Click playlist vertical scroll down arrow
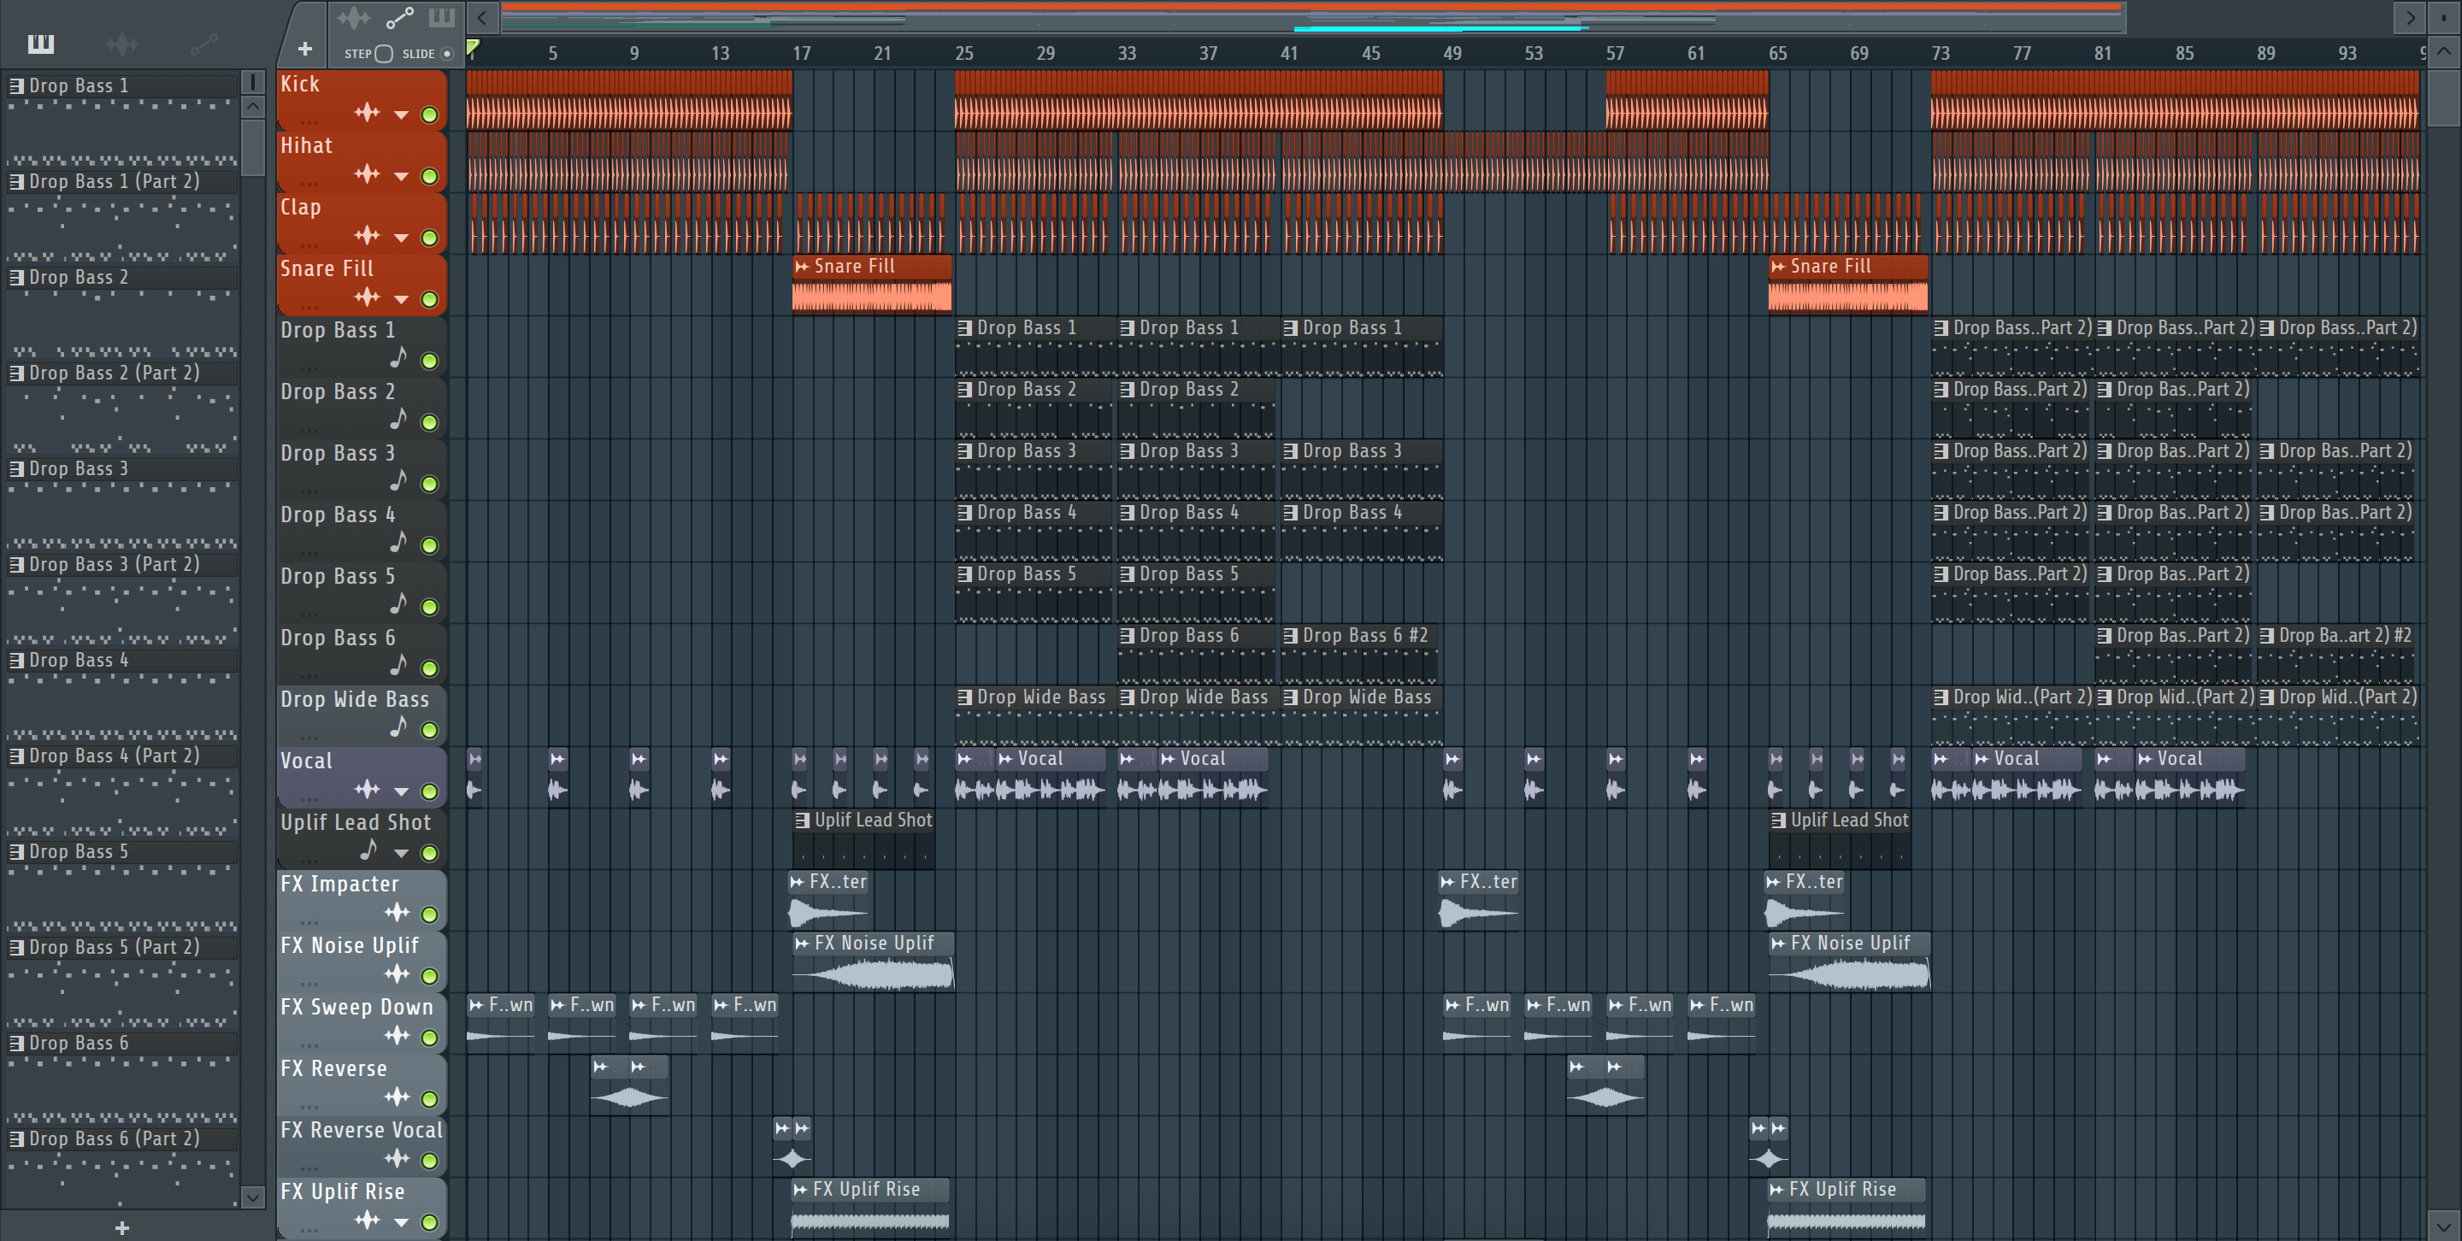Image resolution: width=2462 pixels, height=1241 pixels. (x=2445, y=1226)
